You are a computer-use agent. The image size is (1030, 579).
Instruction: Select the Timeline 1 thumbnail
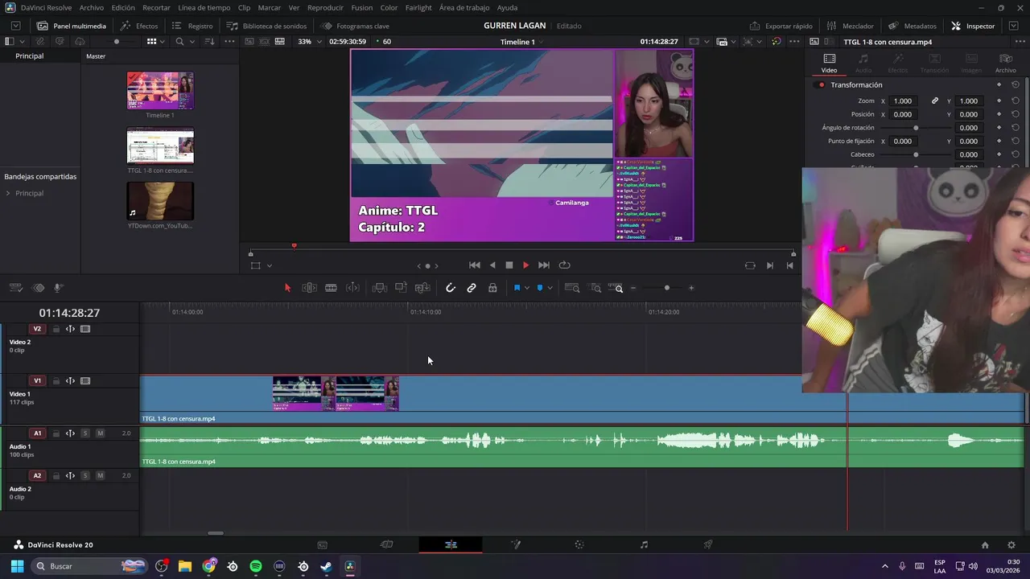pyautogui.click(x=160, y=91)
